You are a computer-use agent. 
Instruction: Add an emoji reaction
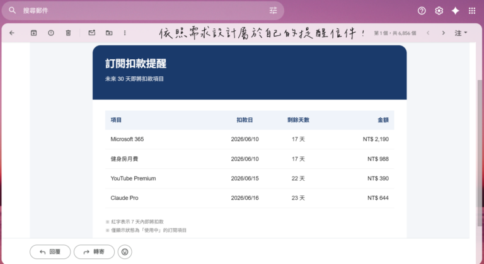tap(125, 252)
